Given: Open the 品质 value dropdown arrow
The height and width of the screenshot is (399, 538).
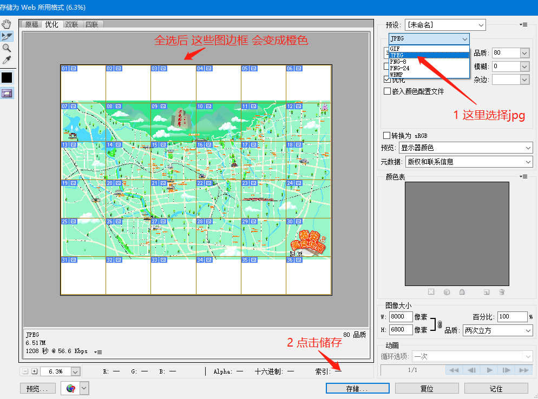Looking at the screenshot, I should [524, 53].
